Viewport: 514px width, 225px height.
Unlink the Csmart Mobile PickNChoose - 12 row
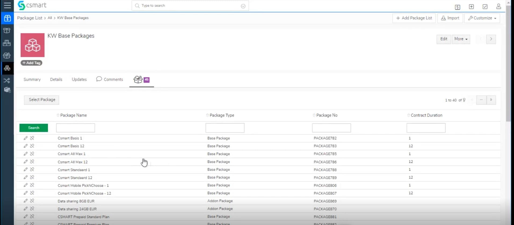32,193
